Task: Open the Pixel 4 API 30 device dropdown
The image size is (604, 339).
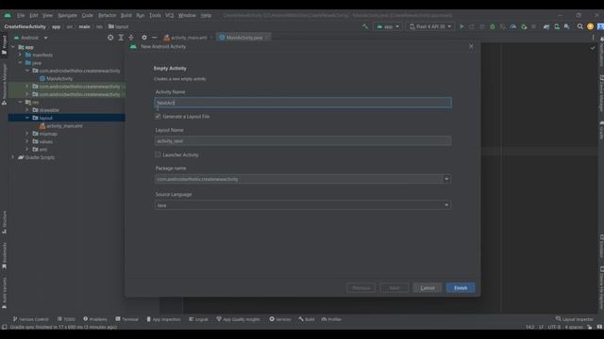Action: (x=430, y=26)
